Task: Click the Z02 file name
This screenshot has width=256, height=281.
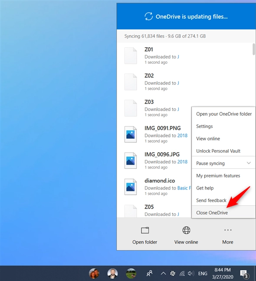Action: (149, 75)
